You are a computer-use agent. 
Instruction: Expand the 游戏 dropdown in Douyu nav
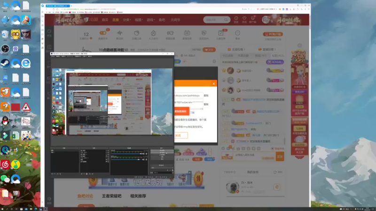click(x=150, y=20)
